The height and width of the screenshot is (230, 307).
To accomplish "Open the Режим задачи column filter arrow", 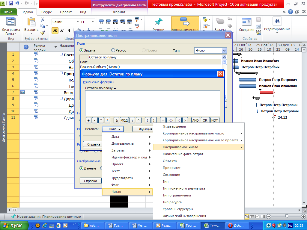I will point(55,47).
